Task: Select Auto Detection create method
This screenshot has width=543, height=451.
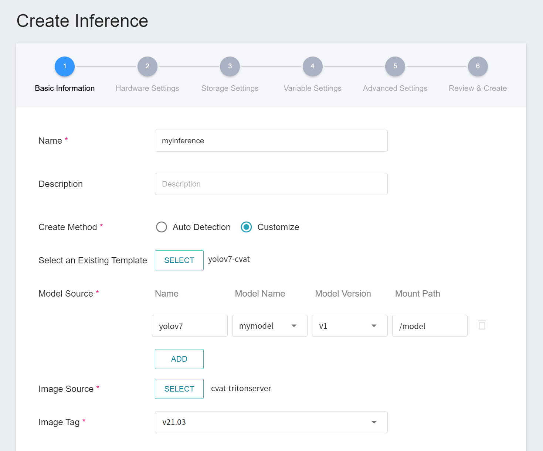Action: point(162,227)
